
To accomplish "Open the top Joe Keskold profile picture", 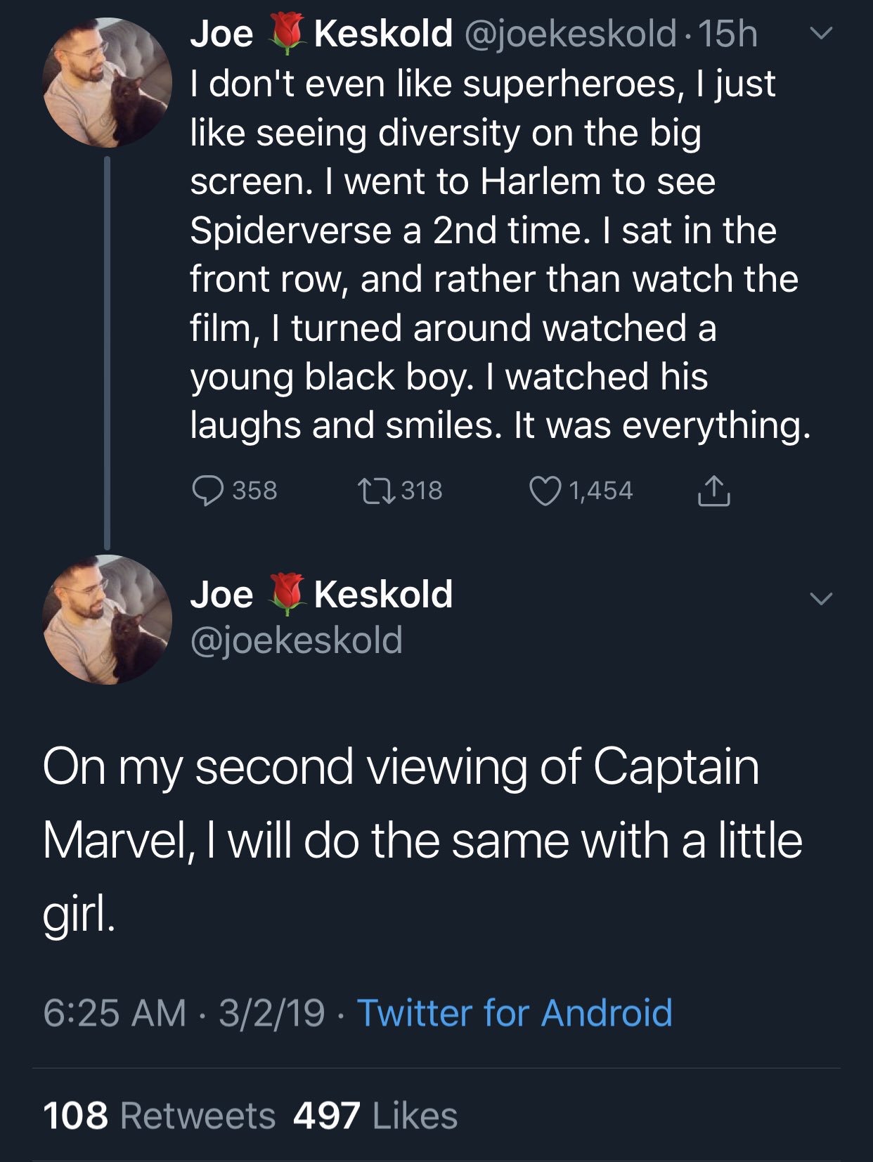I will (108, 83).
